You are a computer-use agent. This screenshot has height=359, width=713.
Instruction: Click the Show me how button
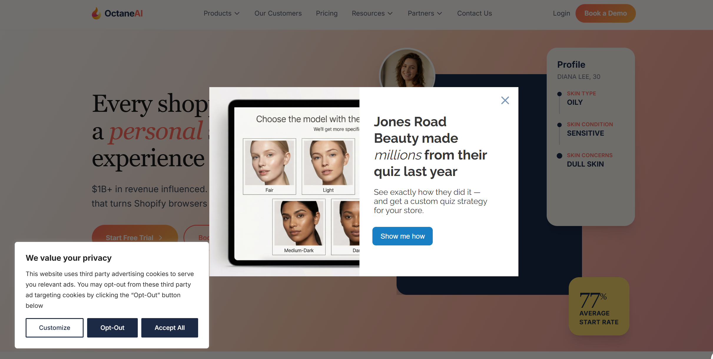tap(402, 236)
